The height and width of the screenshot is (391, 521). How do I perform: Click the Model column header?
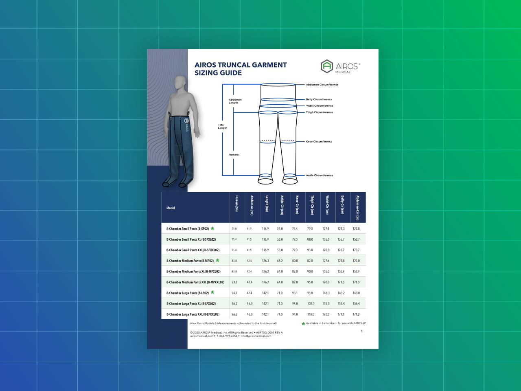pyautogui.click(x=171, y=208)
